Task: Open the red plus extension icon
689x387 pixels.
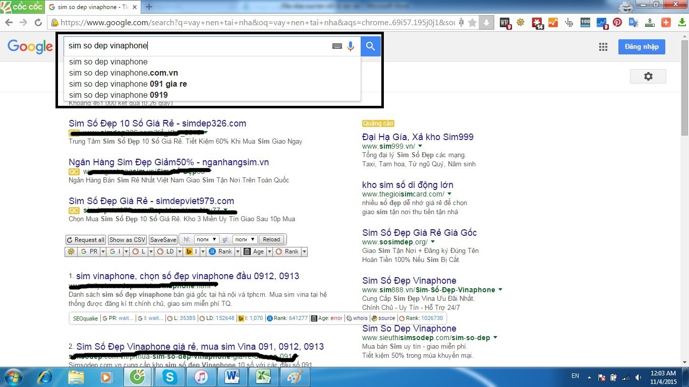Action: point(666,23)
